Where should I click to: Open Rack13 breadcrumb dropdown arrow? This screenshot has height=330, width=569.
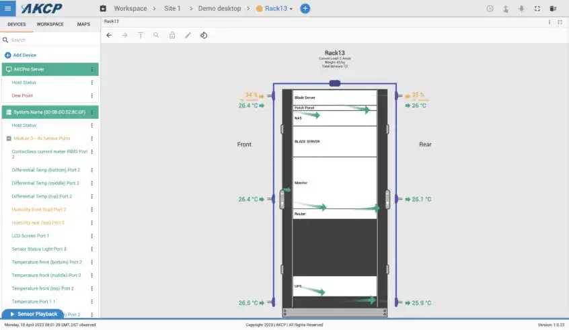pos(291,9)
